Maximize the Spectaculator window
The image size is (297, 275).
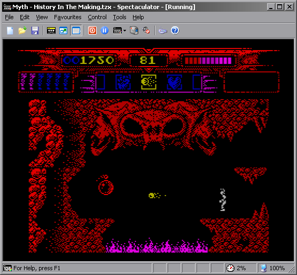pyautogui.click(x=279, y=7)
